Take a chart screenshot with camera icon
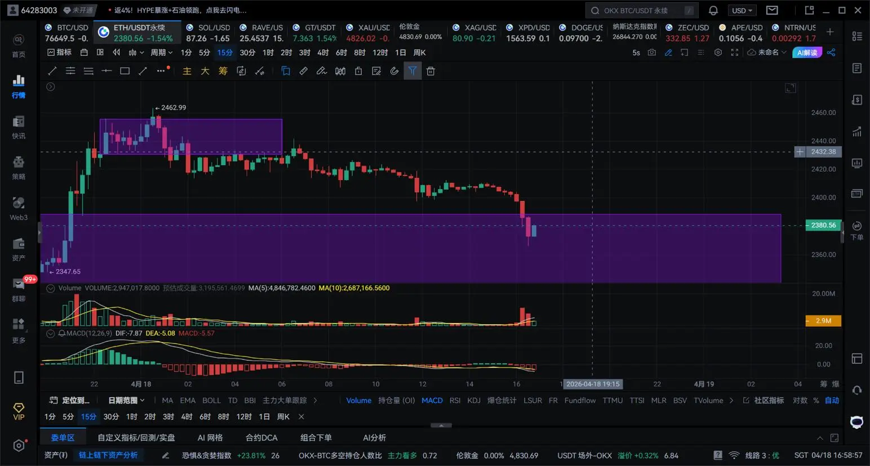This screenshot has width=870, height=466. click(x=652, y=52)
